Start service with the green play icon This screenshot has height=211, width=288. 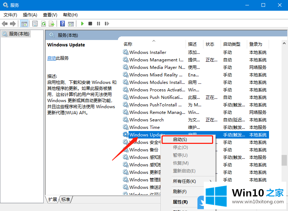(82, 24)
